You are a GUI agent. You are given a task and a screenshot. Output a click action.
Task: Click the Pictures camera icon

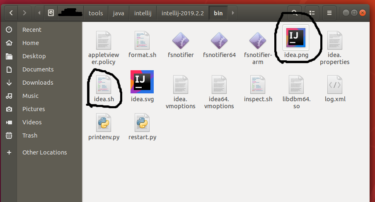tap(9, 109)
